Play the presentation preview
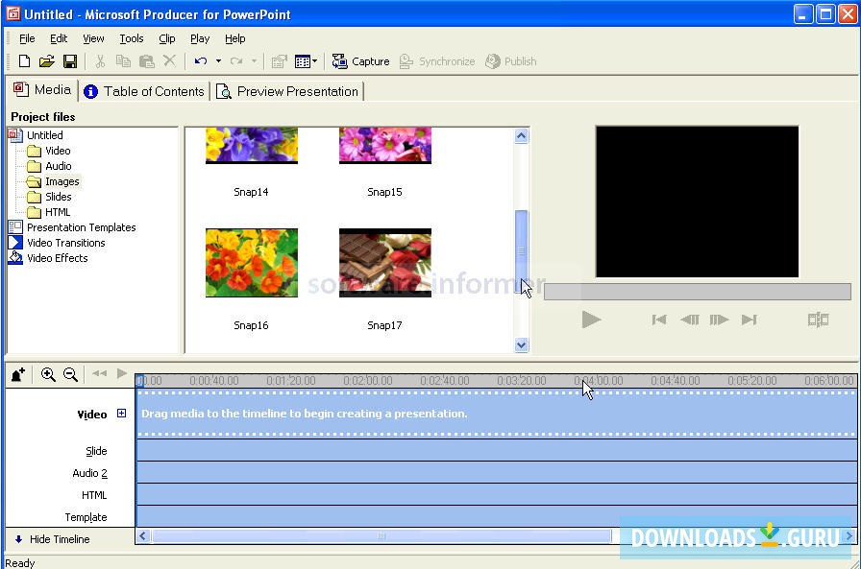Viewport: 861px width, 569px height. click(x=592, y=320)
